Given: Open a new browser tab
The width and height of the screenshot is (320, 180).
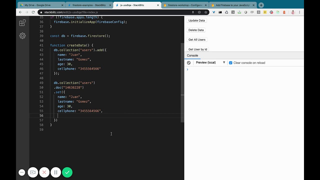Looking at the screenshot, I should click(261, 5).
